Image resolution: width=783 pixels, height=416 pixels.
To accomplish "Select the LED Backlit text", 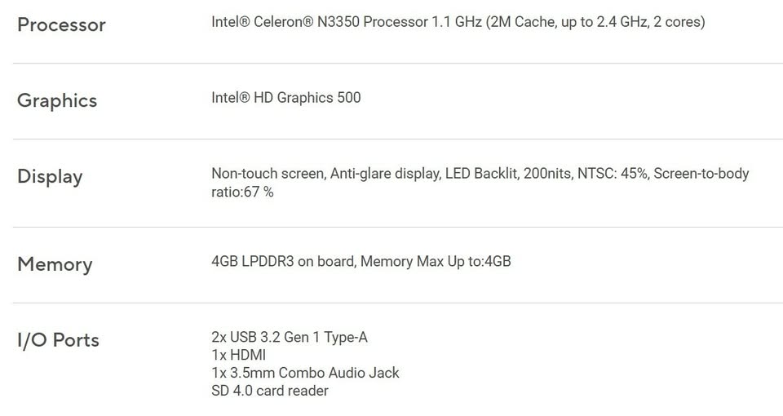I will (482, 174).
